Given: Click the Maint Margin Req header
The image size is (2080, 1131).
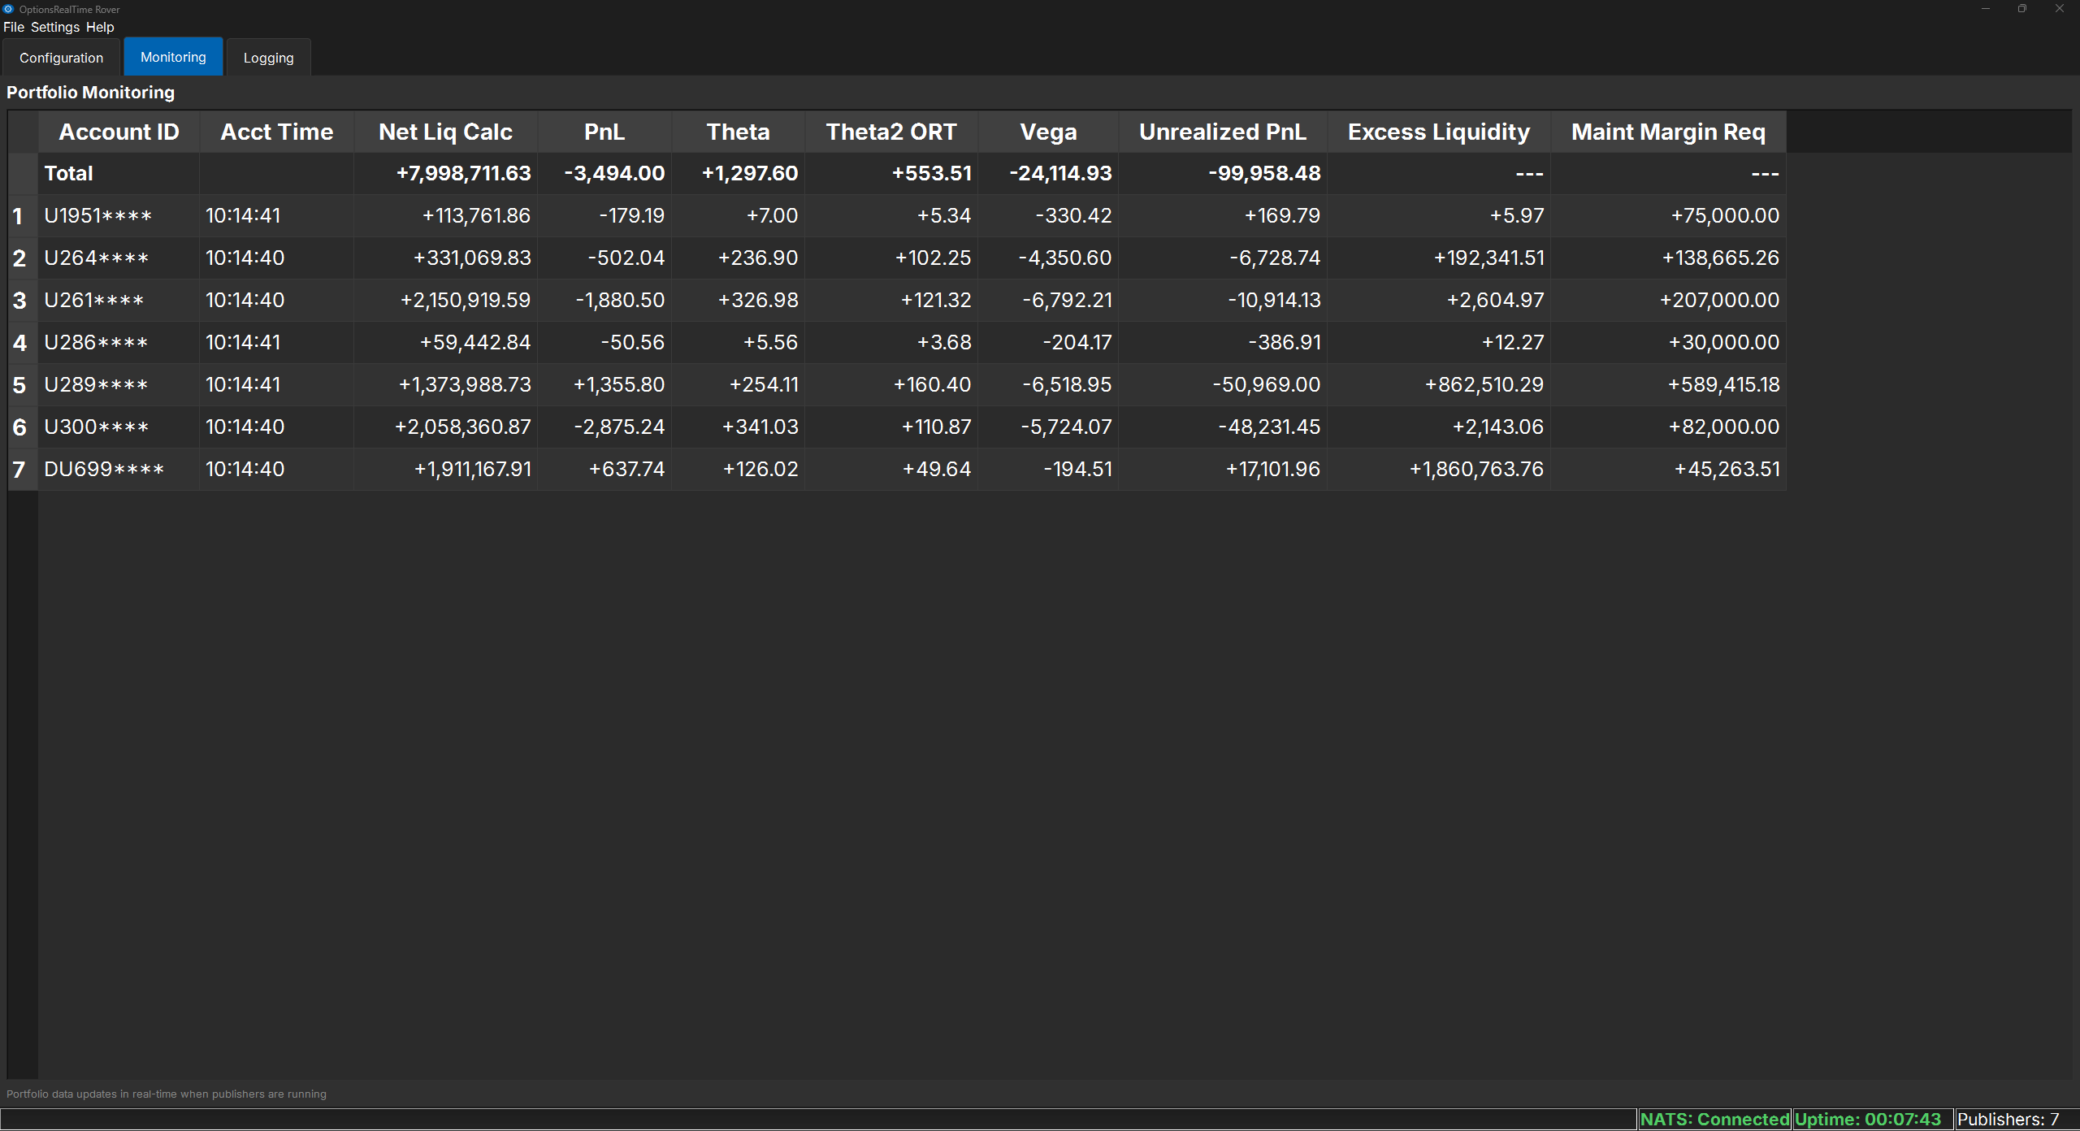Looking at the screenshot, I should point(1668,132).
